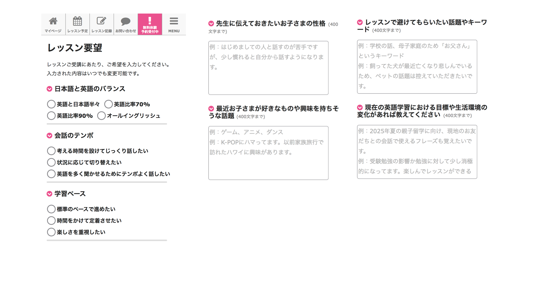
Task: Select 時間をかけて定着させたい radio button
Action: [x=51, y=220]
